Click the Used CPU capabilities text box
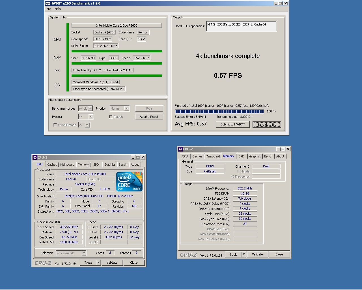 point(242,26)
